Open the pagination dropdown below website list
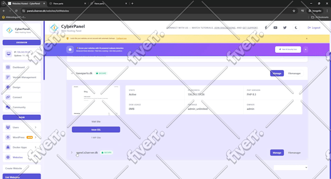Viewport: 331px width, 179px height. (291, 168)
